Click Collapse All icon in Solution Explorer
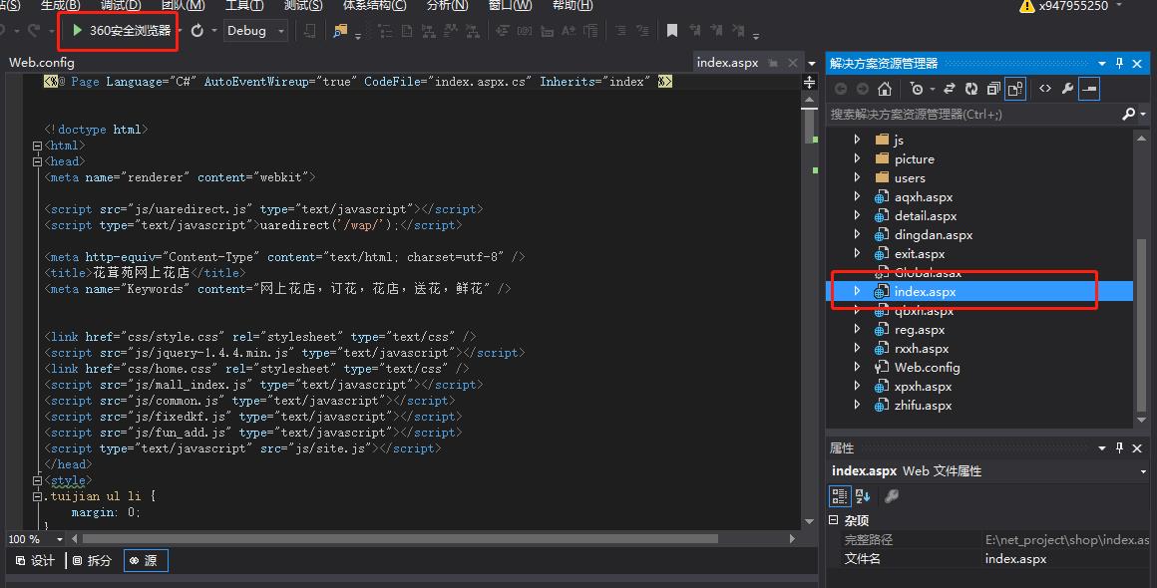The image size is (1157, 588). (x=993, y=89)
